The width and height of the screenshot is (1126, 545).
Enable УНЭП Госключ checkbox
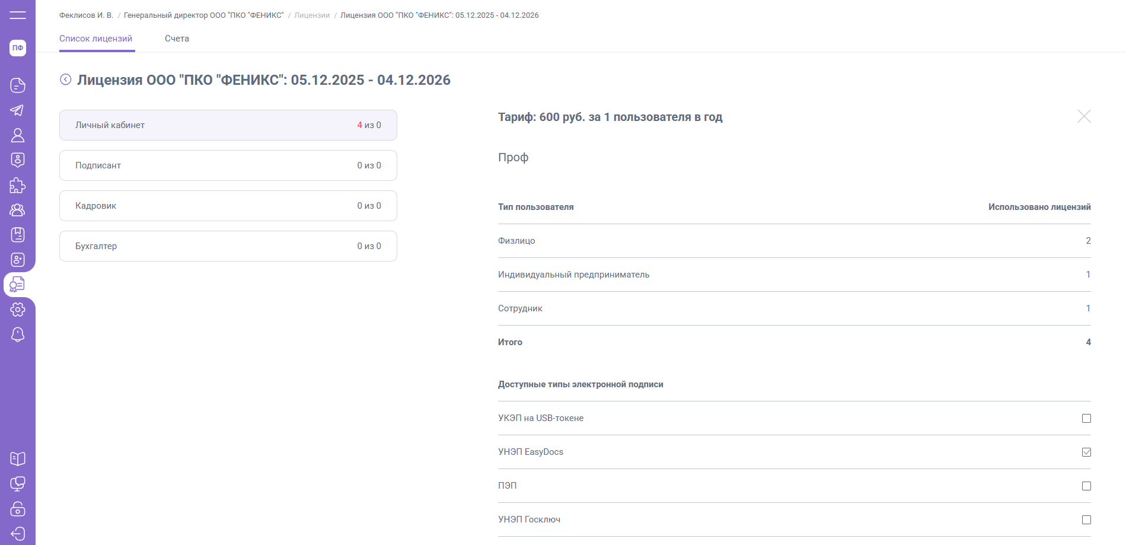tap(1086, 519)
